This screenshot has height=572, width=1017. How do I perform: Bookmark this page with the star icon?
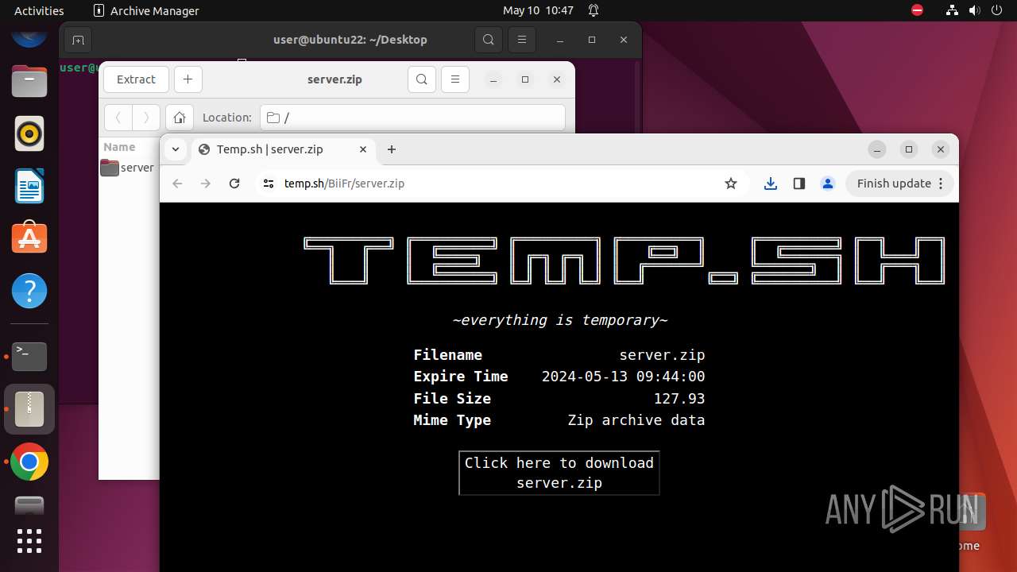[731, 184]
